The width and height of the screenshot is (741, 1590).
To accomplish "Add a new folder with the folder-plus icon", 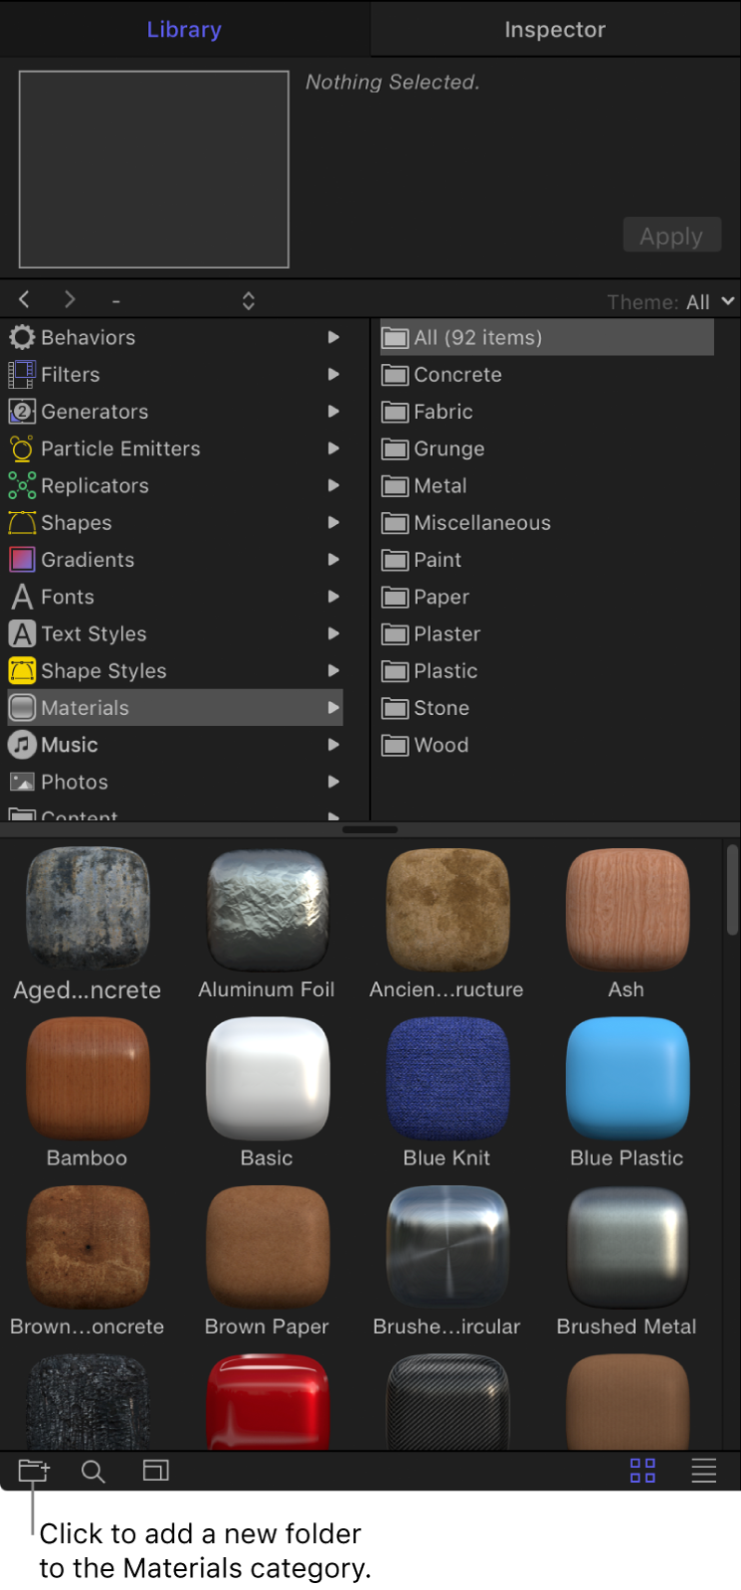I will pyautogui.click(x=34, y=1470).
